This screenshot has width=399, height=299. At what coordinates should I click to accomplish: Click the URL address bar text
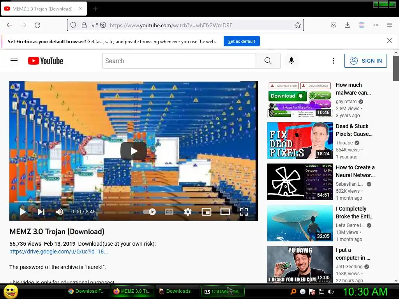(171, 25)
